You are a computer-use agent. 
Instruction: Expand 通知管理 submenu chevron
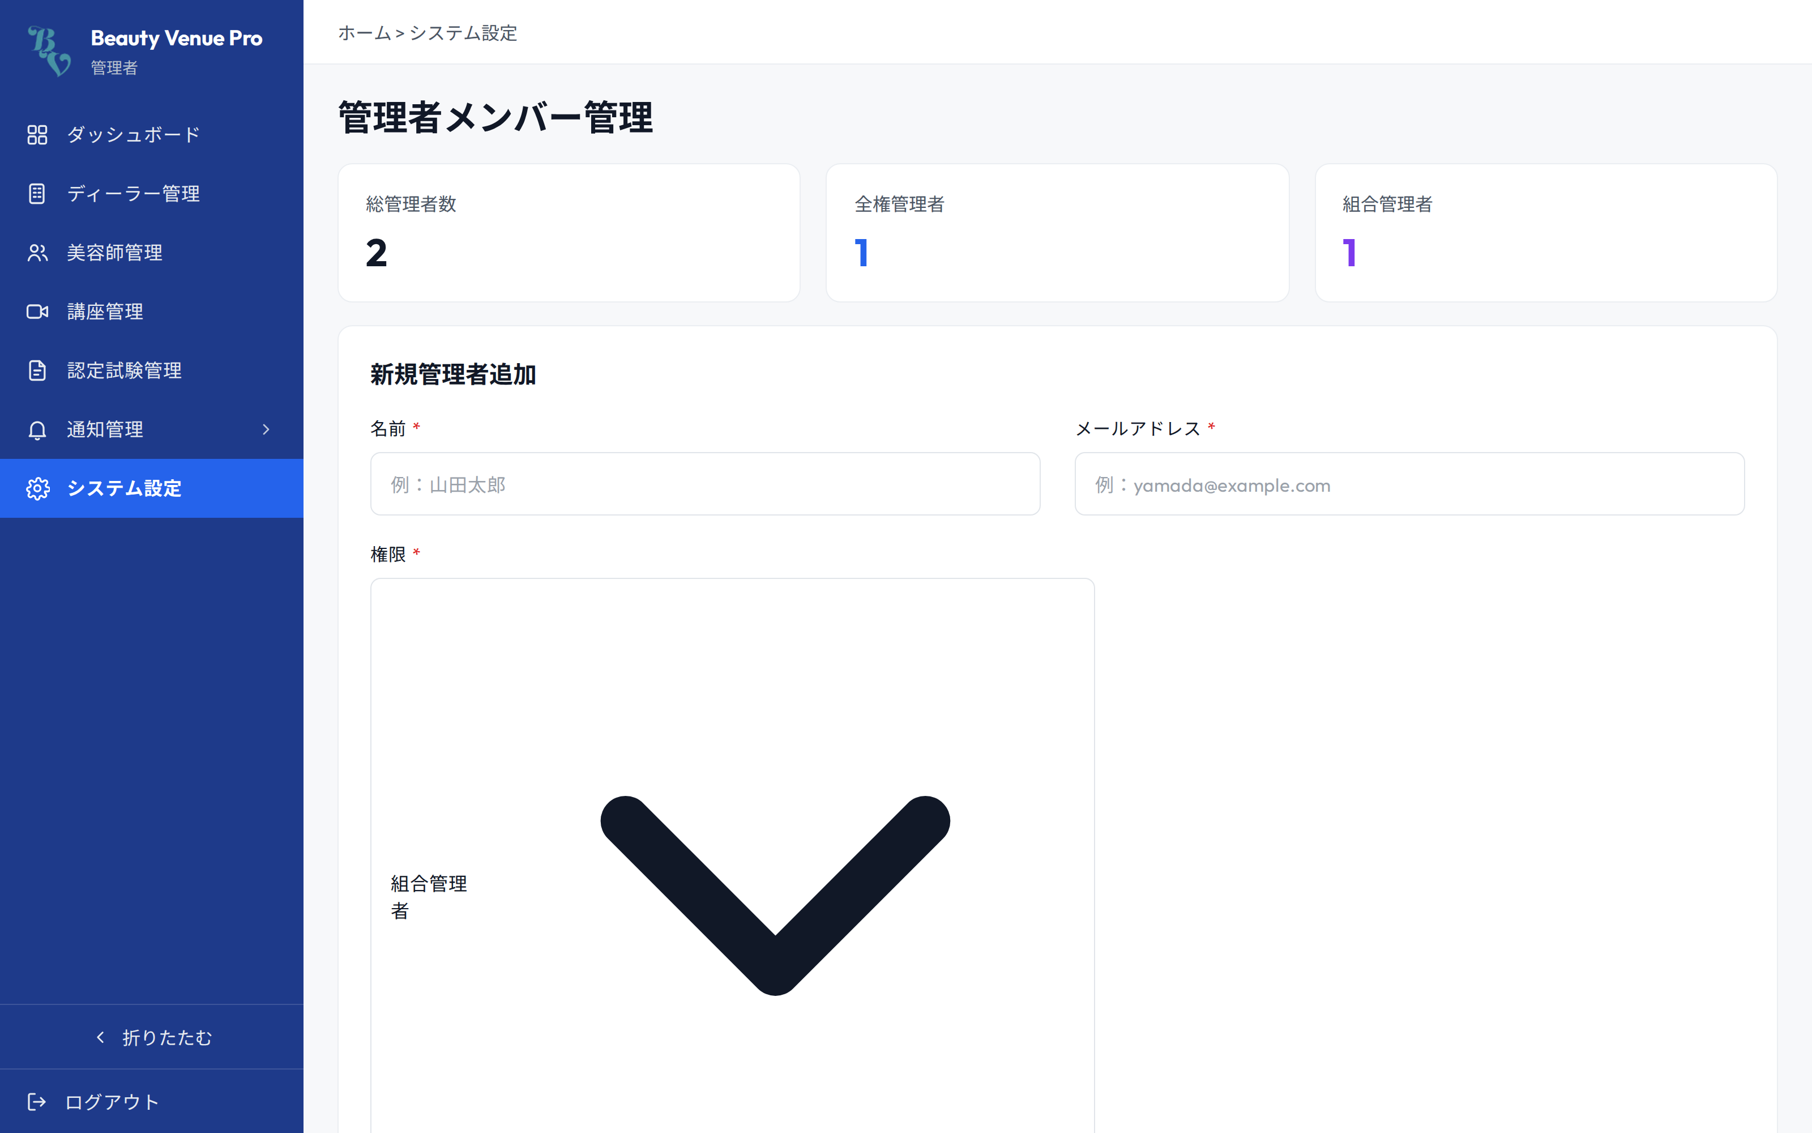pyautogui.click(x=266, y=429)
